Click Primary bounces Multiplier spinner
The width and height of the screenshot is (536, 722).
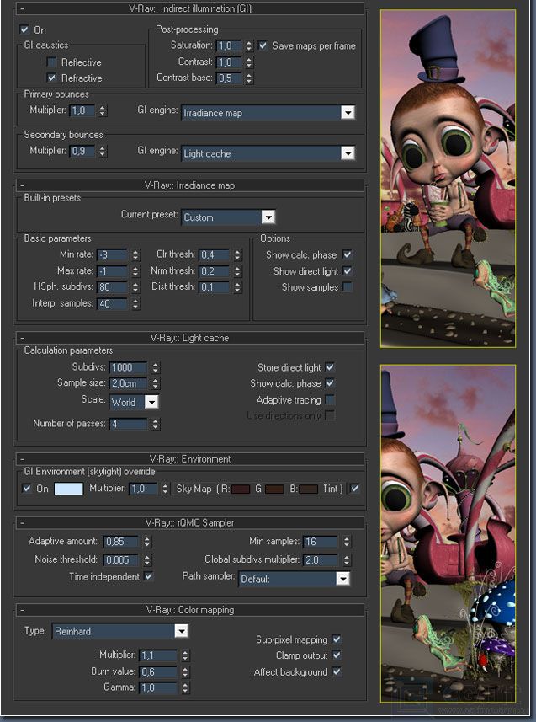point(102,110)
